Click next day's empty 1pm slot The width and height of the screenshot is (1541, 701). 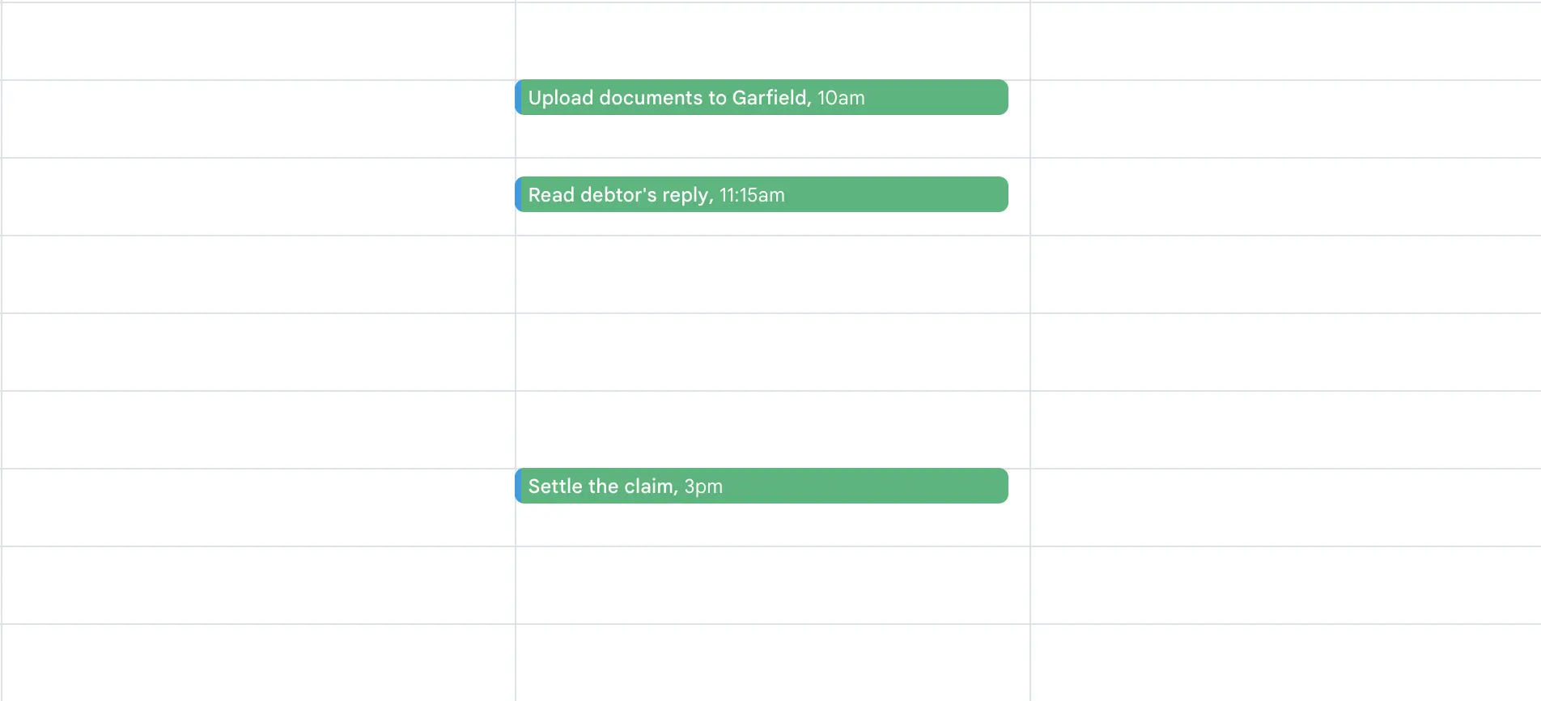coord(1285,351)
